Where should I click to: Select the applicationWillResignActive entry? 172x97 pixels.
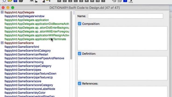(x=37, y=35)
